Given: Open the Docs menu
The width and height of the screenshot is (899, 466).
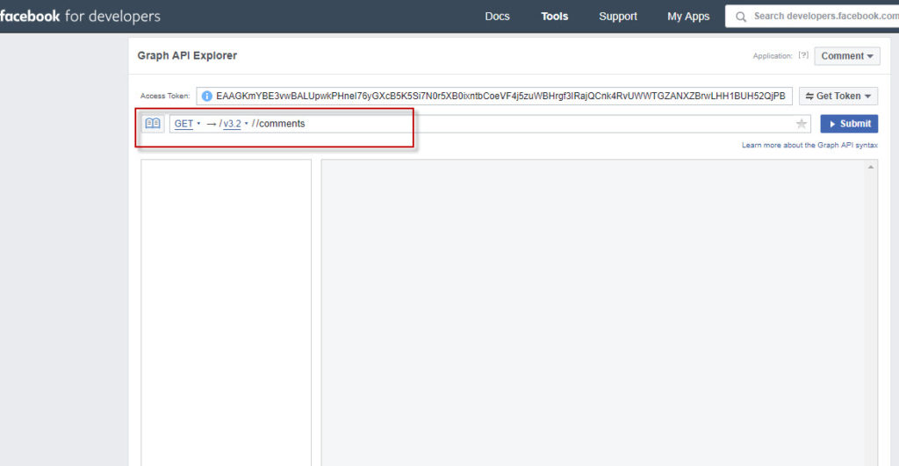Looking at the screenshot, I should coord(497,17).
